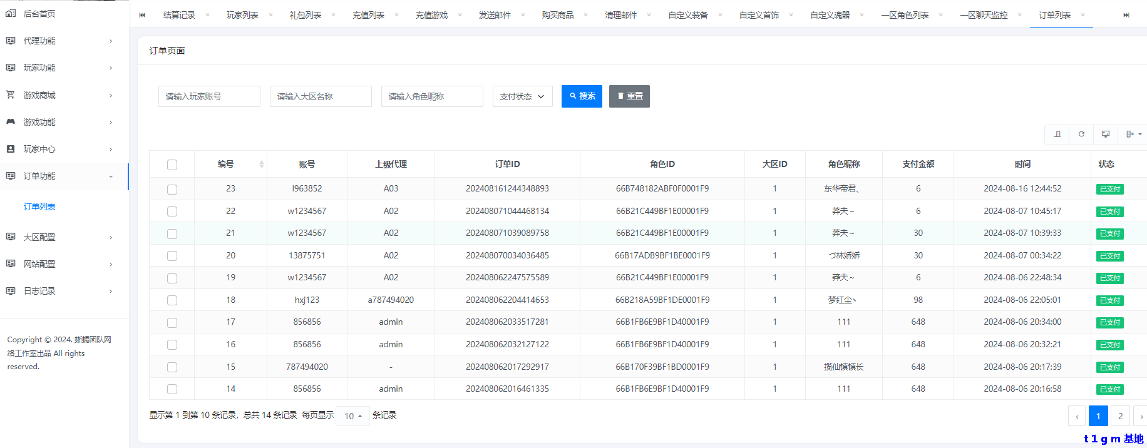Close the 清理邮件 tab with its x
This screenshot has height=448, width=1147.
(649, 15)
